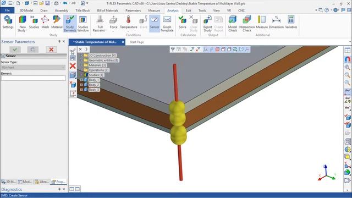Open the Material tool
The width and height of the screenshot is (352, 198).
coord(57,22)
